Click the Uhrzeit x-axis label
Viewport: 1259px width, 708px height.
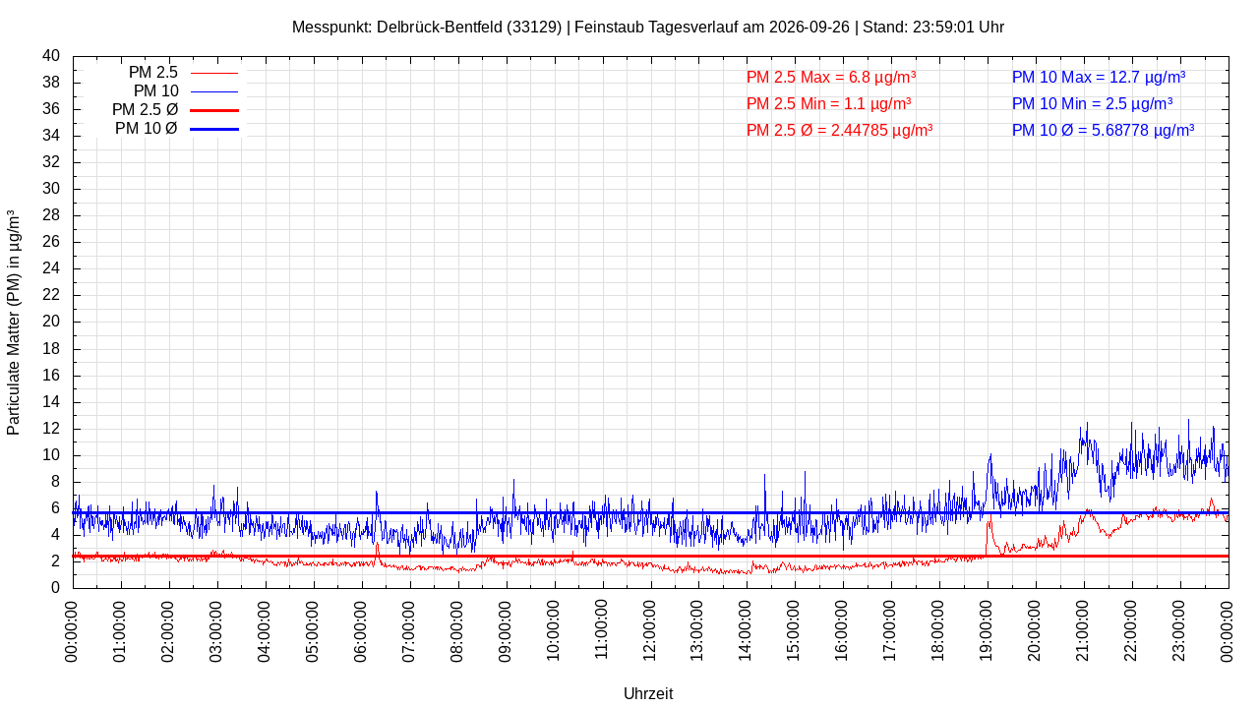648,693
